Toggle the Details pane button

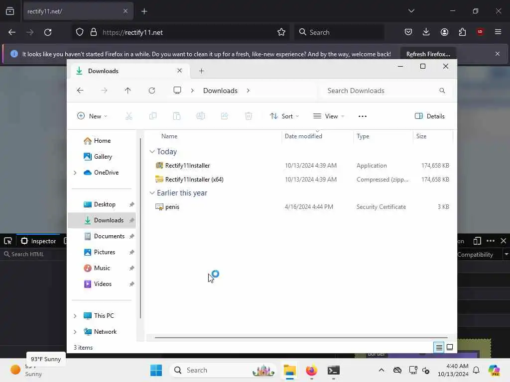click(430, 116)
